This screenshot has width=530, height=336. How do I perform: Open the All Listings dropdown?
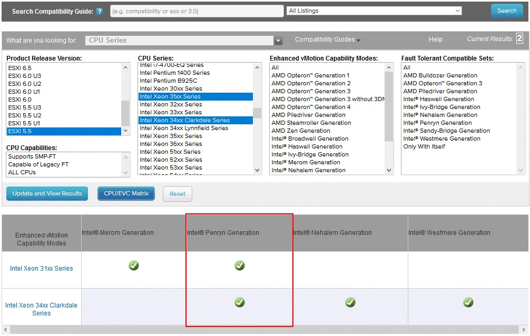click(374, 11)
